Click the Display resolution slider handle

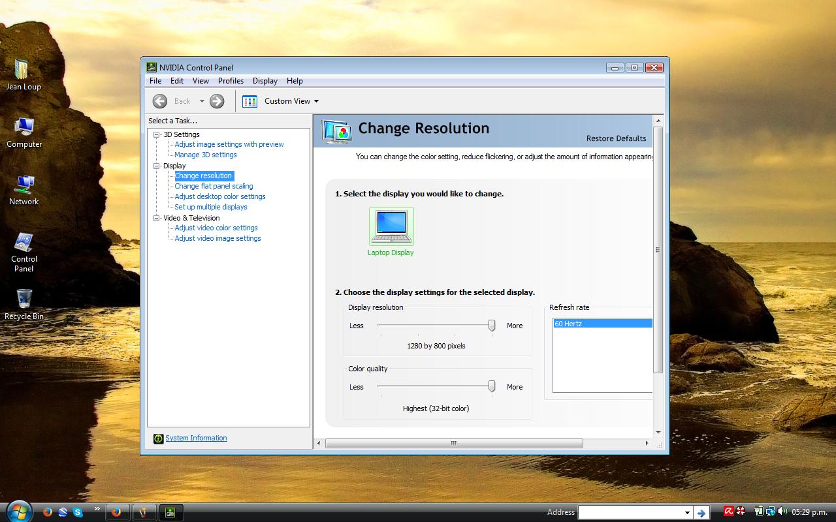click(x=492, y=326)
